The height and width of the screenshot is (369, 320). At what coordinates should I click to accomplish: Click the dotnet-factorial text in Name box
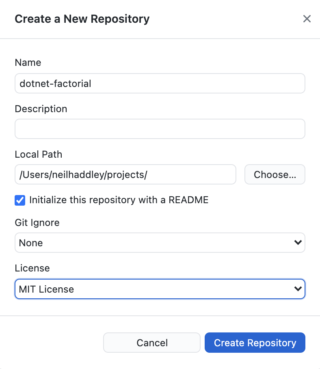pos(55,84)
